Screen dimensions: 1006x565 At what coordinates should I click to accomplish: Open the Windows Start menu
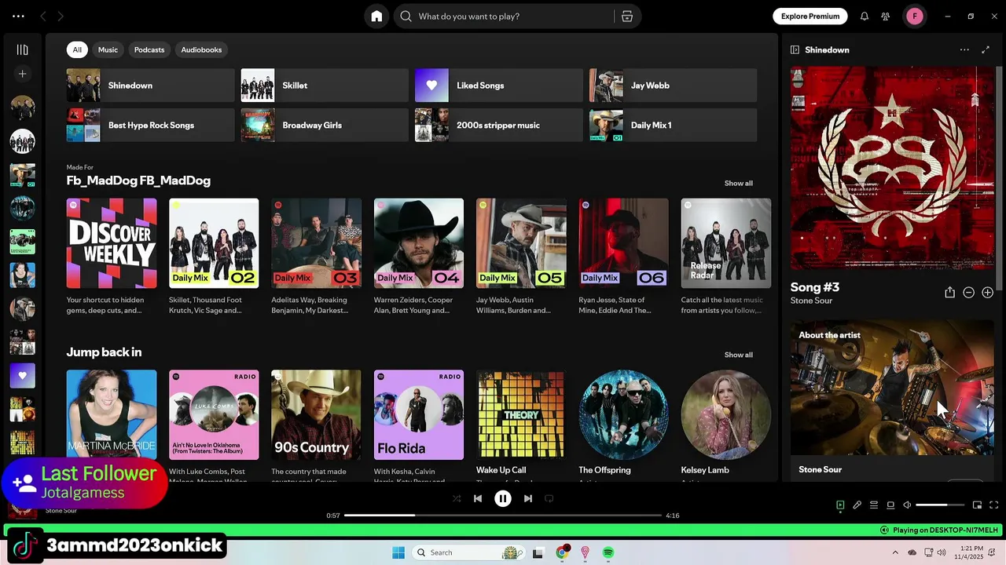pyautogui.click(x=398, y=552)
